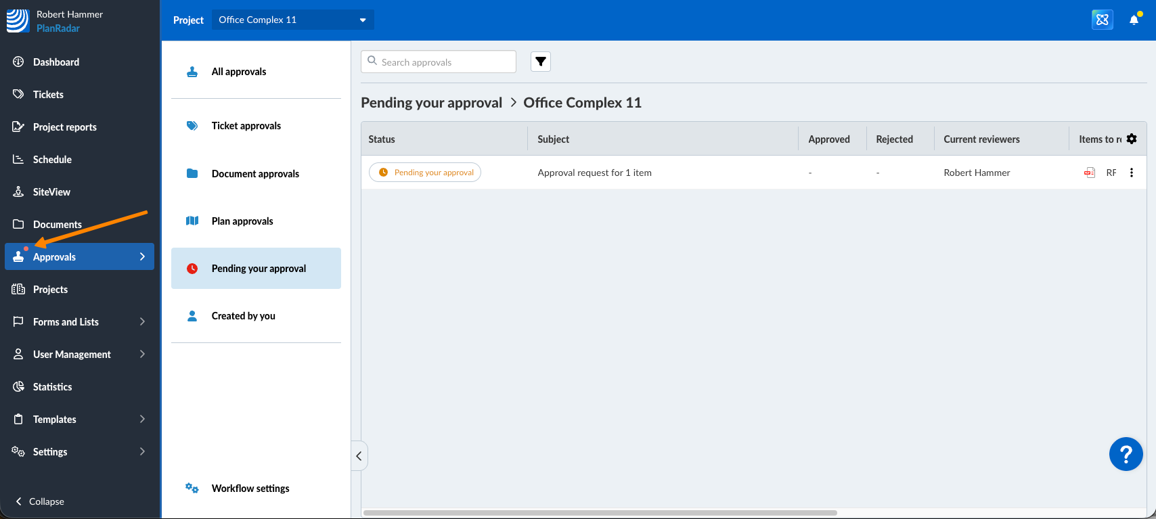The image size is (1156, 519).
Task: Open the three-dot row actions menu
Action: click(1131, 173)
